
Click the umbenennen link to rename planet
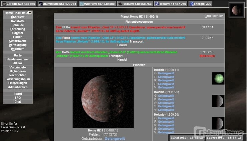(214, 16)
